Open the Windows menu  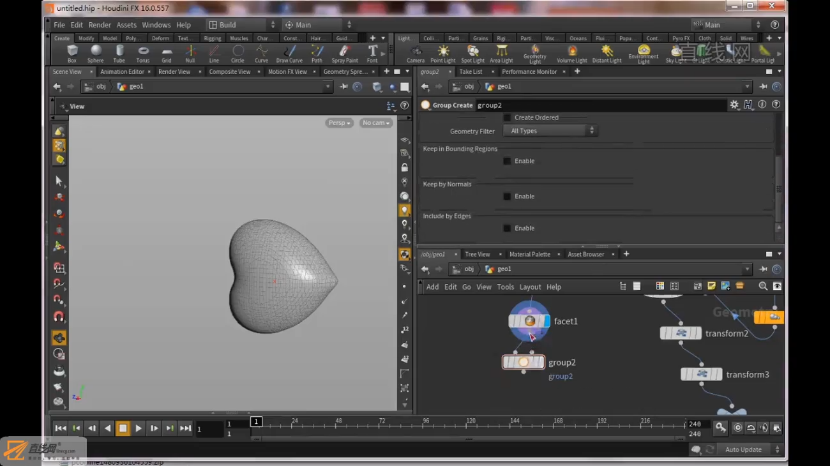click(156, 25)
